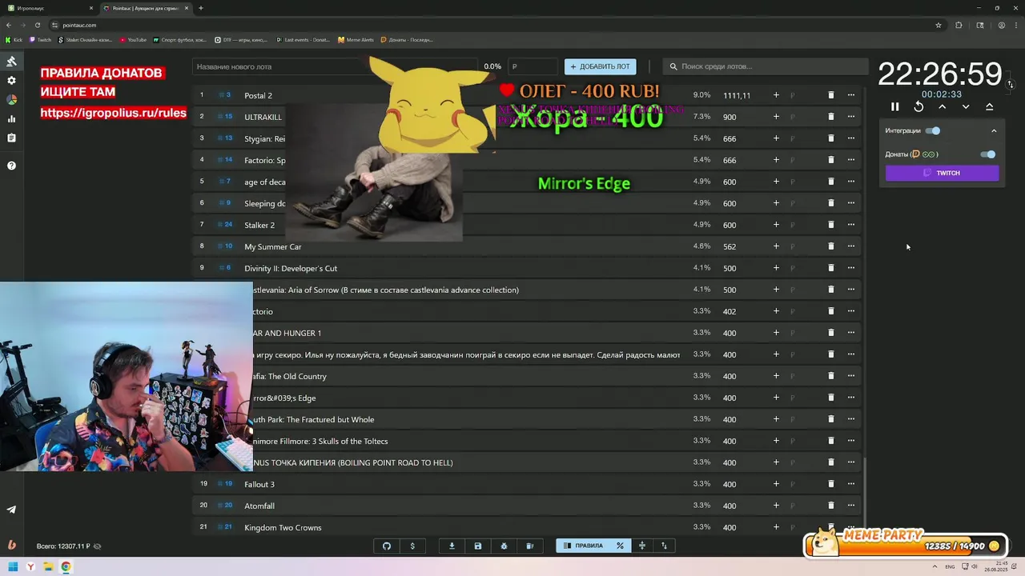Viewport: 1025px width, 576px height.
Task: Toggle the ПРАВИЛА button
Action: tap(583, 546)
